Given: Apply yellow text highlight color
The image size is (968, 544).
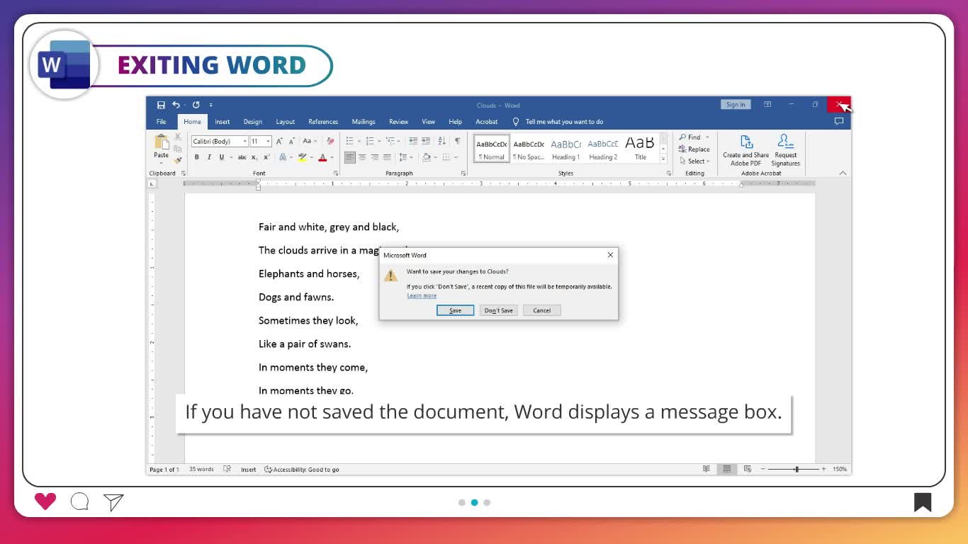Looking at the screenshot, I should pyautogui.click(x=302, y=157).
